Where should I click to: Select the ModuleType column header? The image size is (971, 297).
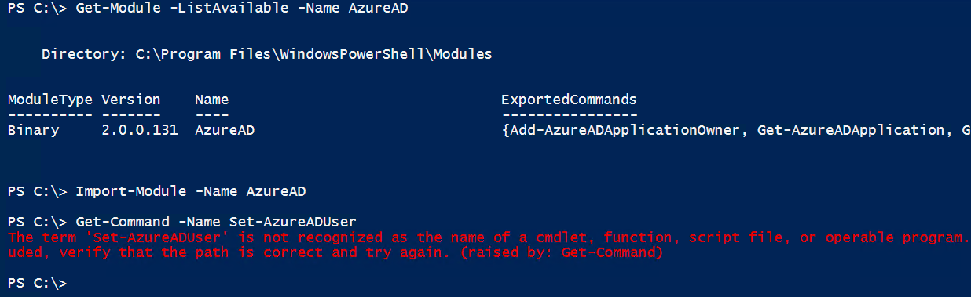pos(50,100)
